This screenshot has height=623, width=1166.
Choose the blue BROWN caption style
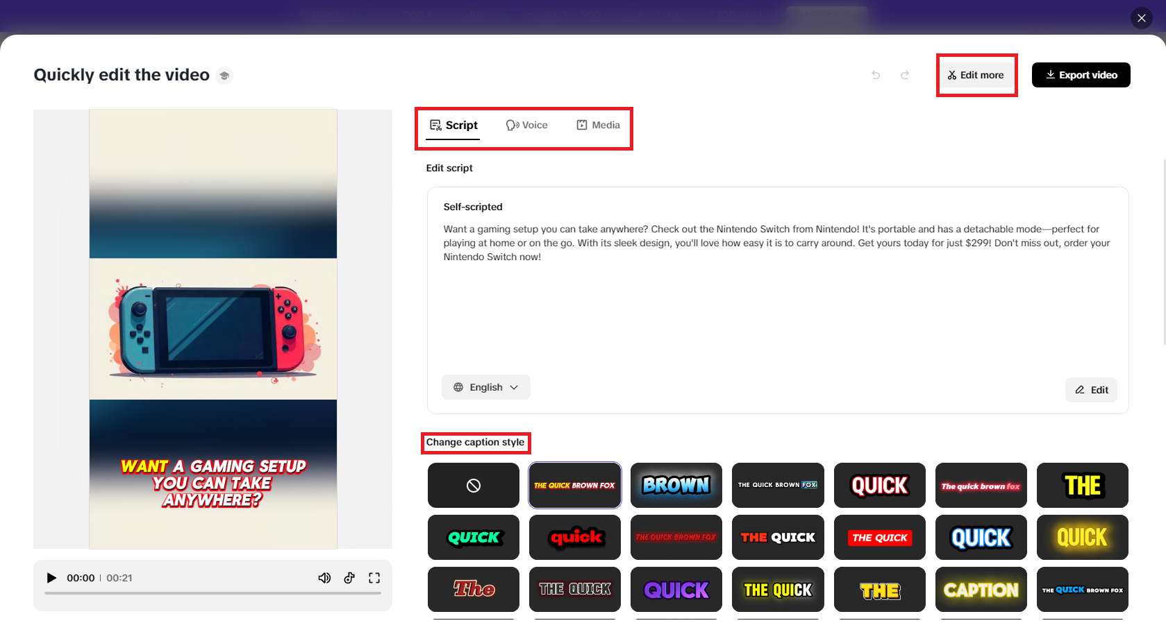676,486
